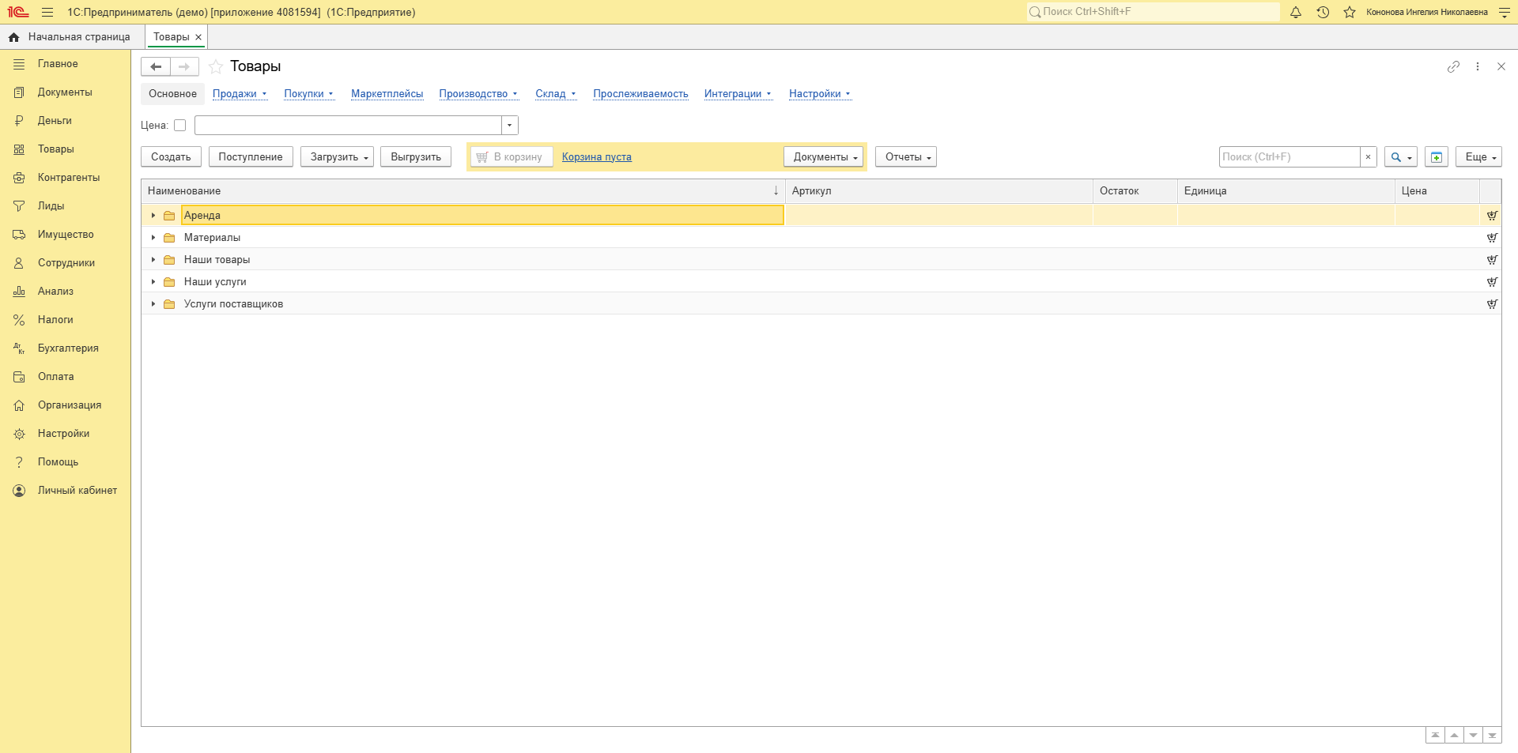Expand the Услуги поставщиков folder
This screenshot has width=1518, height=753.
(x=153, y=303)
